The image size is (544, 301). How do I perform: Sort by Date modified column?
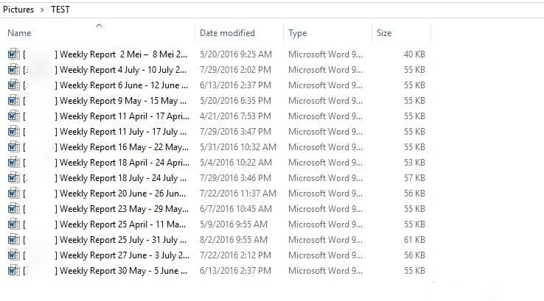click(x=227, y=33)
